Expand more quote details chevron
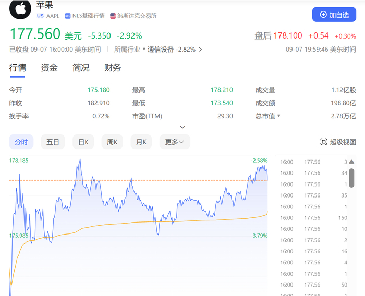Screen dimensions: 365x296 [x=182, y=127]
